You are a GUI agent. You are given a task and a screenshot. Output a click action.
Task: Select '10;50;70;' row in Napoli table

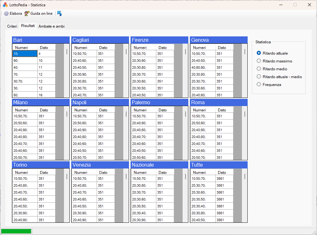pos(93,116)
